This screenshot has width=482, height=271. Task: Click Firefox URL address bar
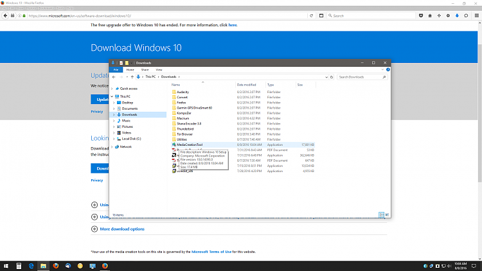click(x=167, y=15)
